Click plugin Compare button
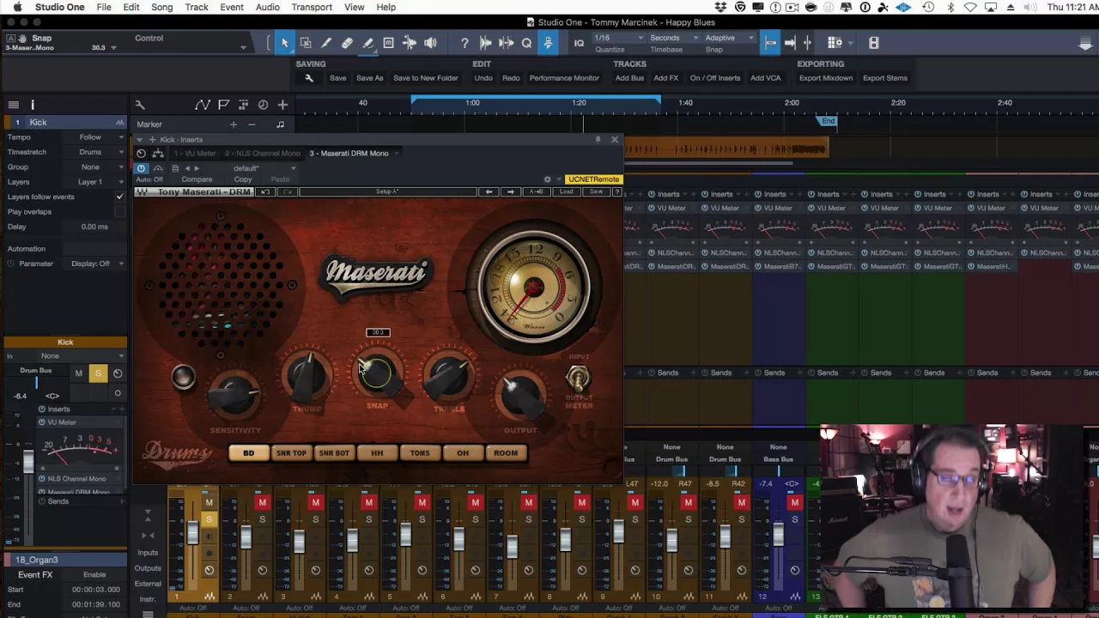The height and width of the screenshot is (618, 1099). click(x=197, y=179)
